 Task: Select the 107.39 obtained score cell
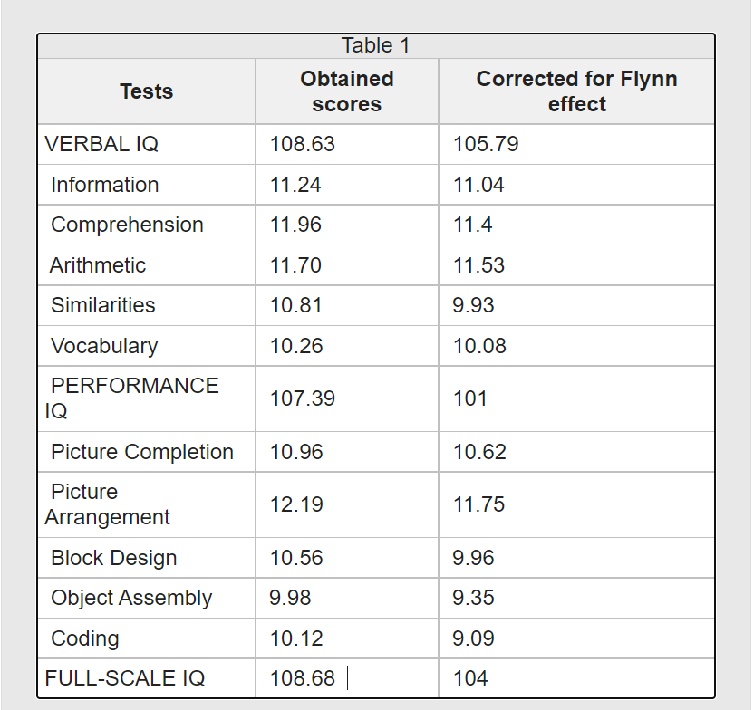click(x=303, y=398)
